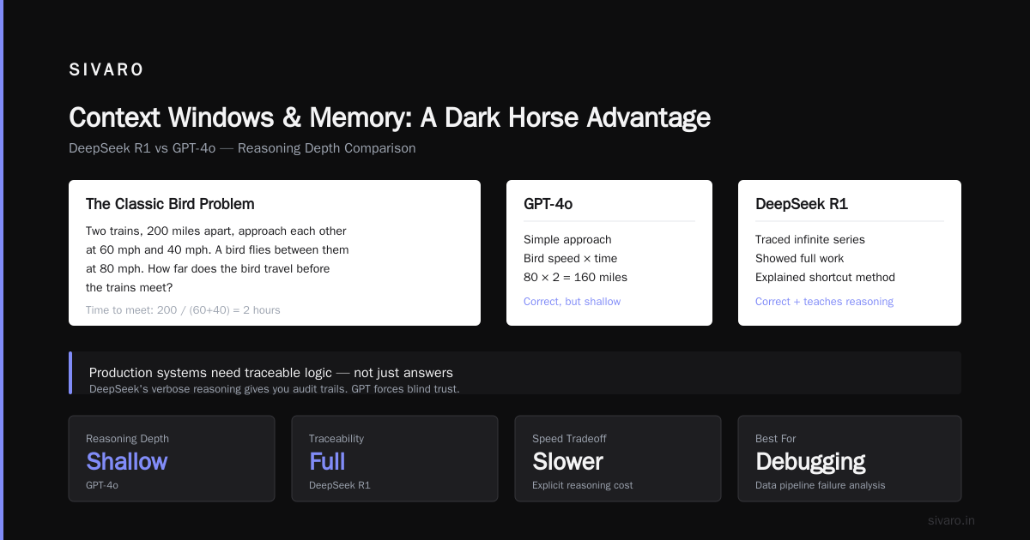Click the 'Traceability' stat label
Image resolution: width=1030 pixels, height=540 pixels.
pyautogui.click(x=336, y=439)
